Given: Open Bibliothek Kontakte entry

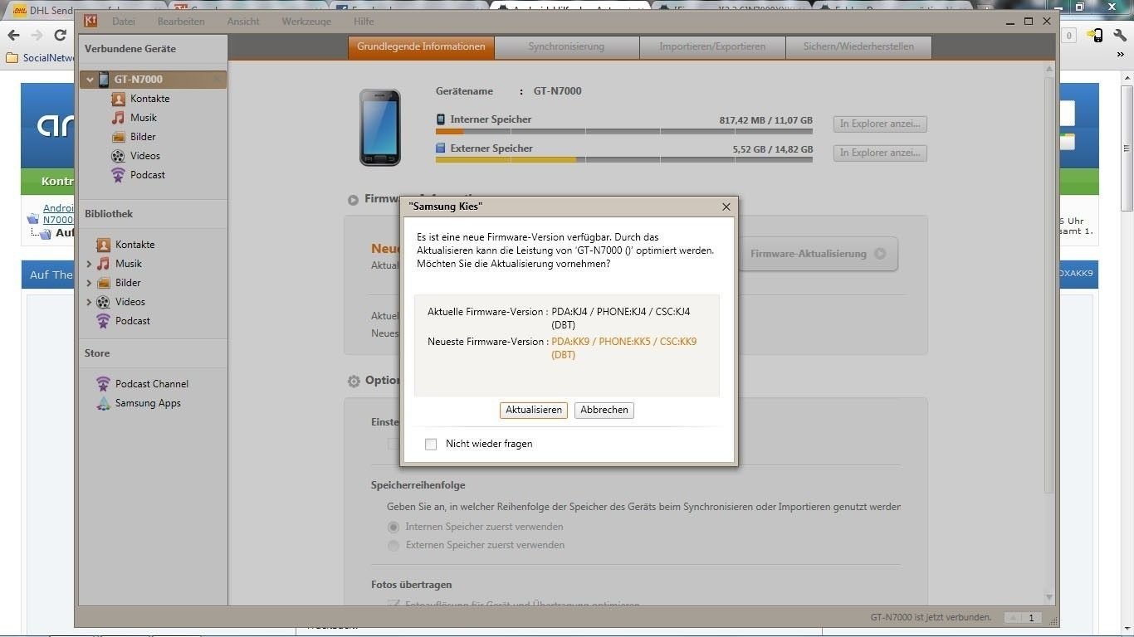Looking at the screenshot, I should pos(134,245).
